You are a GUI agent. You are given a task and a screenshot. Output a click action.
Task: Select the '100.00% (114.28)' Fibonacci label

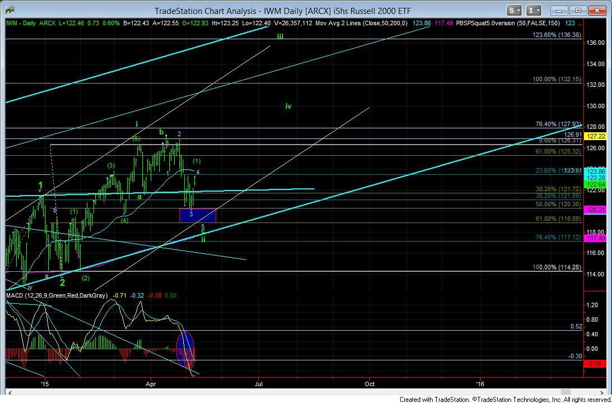(x=557, y=267)
